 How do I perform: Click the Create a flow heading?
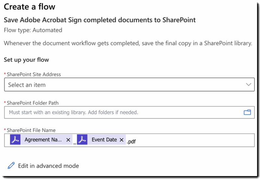pyautogui.click(x=30, y=7)
